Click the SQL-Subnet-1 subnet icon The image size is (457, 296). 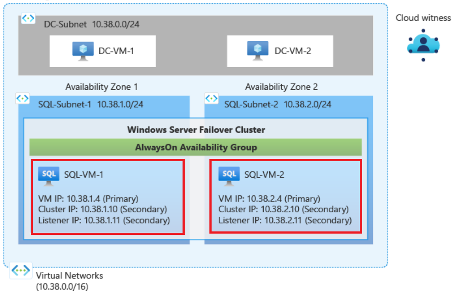tap(23, 98)
